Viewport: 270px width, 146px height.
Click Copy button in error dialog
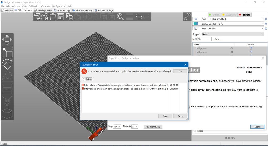click(x=165, y=116)
